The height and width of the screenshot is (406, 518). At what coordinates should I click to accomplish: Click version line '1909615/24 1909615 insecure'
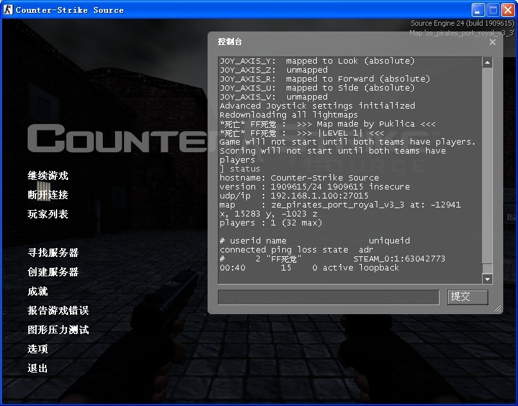315,187
